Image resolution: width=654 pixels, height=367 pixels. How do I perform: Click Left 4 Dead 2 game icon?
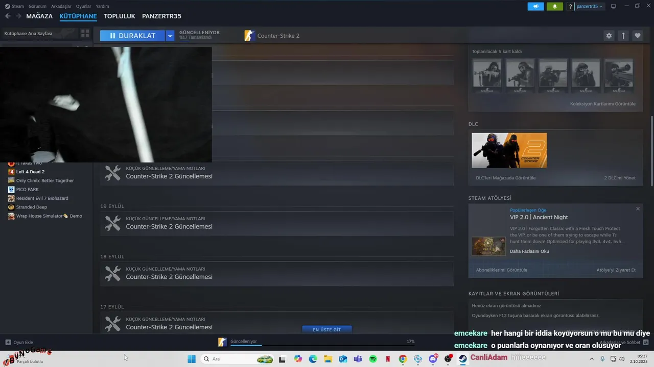11,172
